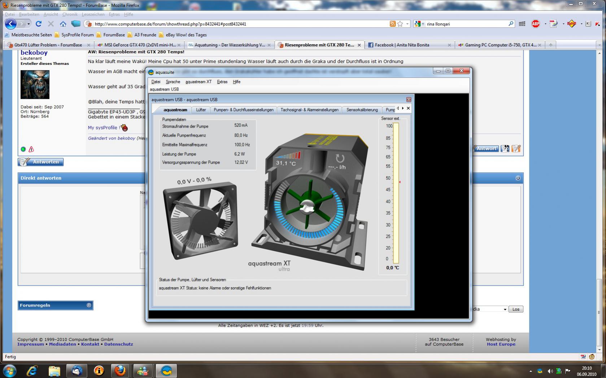The height and width of the screenshot is (378, 606).
Task: Click the red Kaspersky arrow icon
Action: pos(598,24)
